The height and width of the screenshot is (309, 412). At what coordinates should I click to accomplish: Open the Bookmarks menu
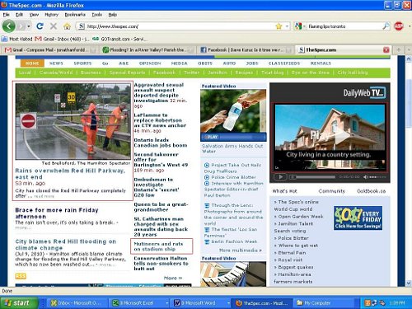tap(75, 15)
